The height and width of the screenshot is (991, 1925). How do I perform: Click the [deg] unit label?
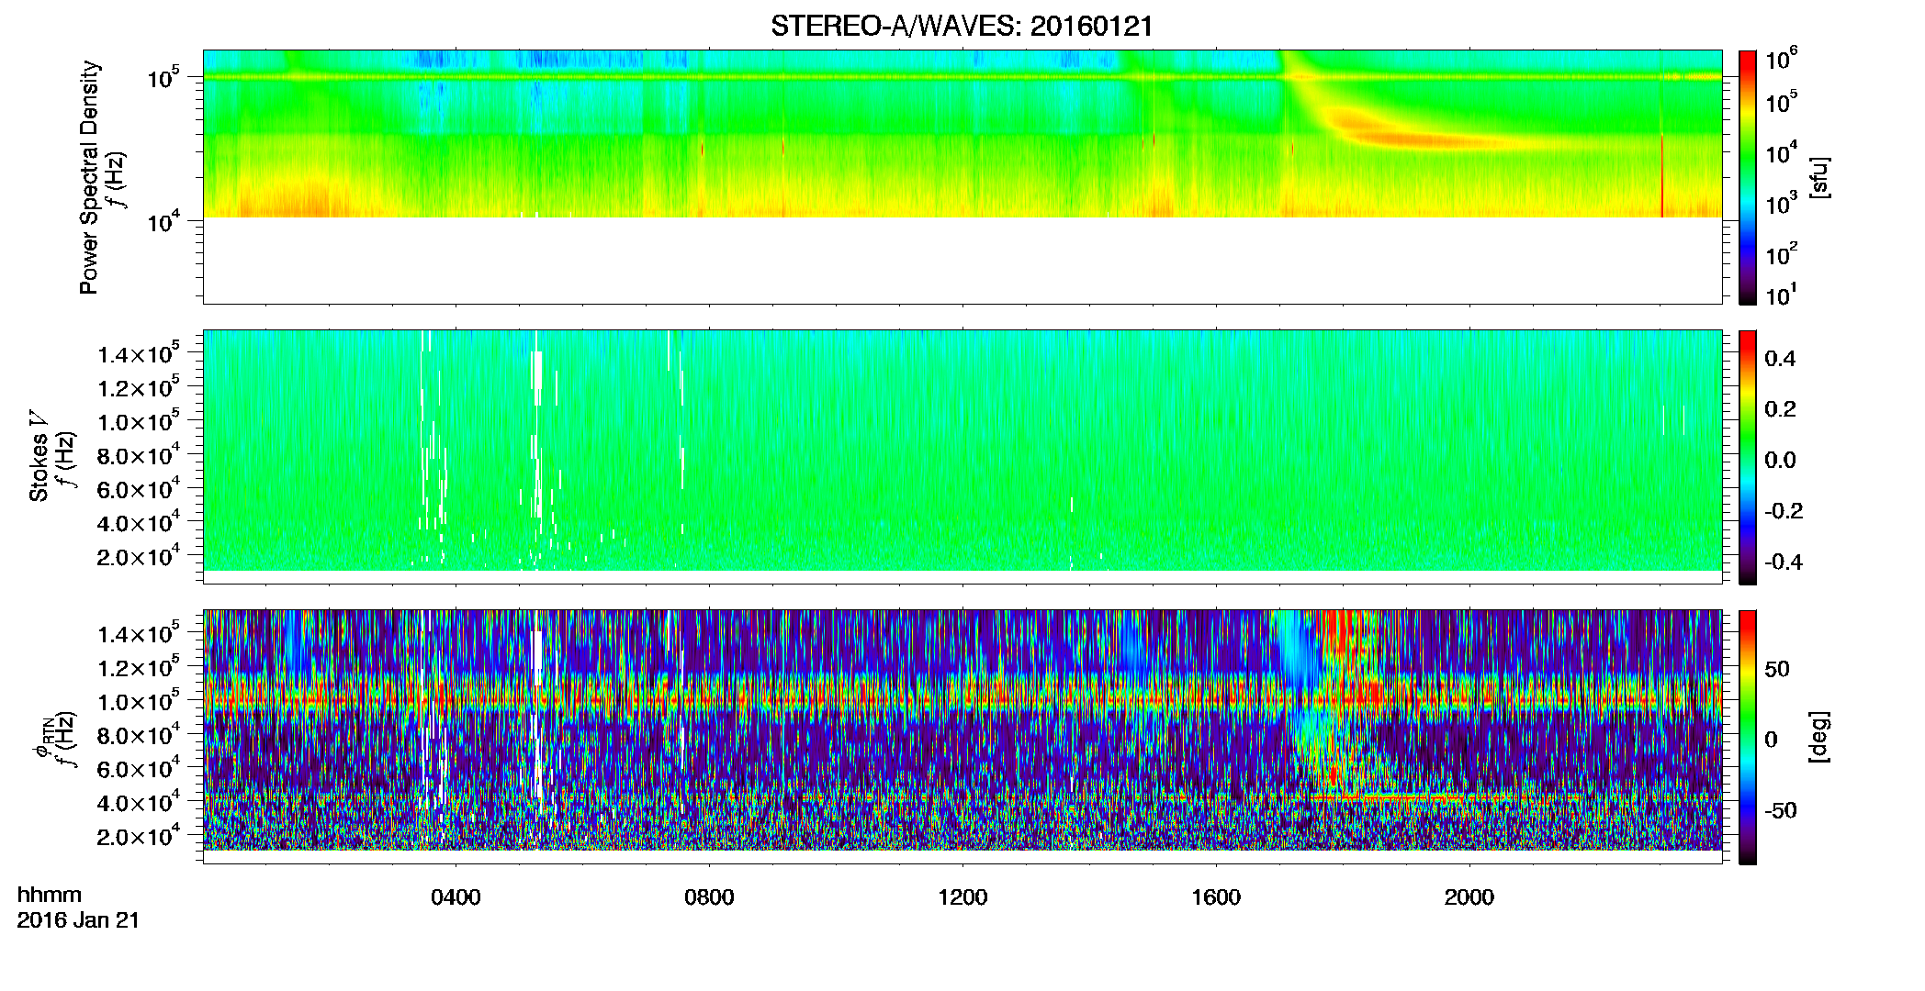pos(1819,737)
